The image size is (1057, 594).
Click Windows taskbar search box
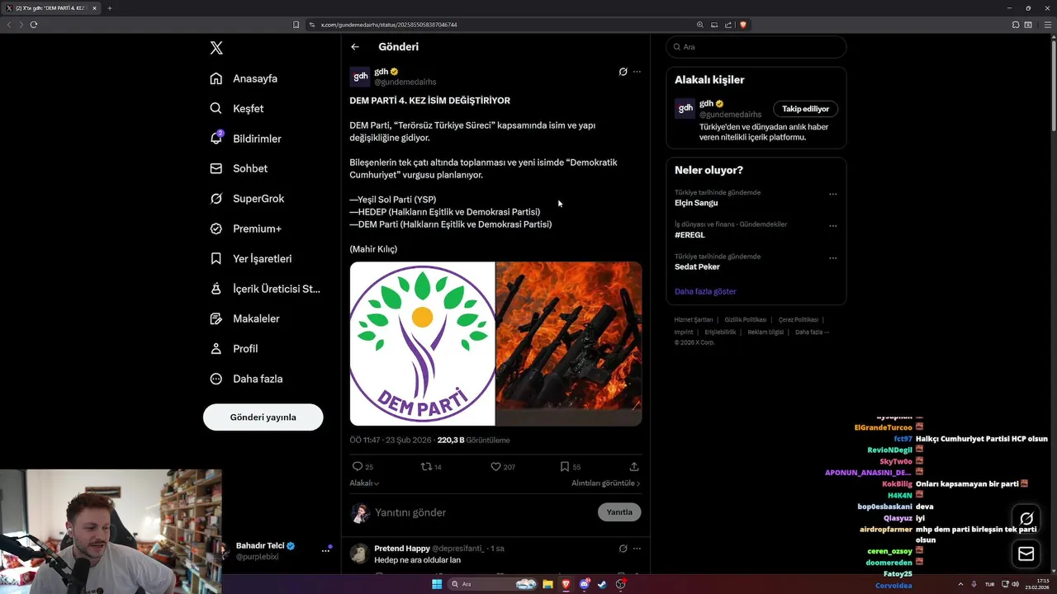(x=492, y=584)
